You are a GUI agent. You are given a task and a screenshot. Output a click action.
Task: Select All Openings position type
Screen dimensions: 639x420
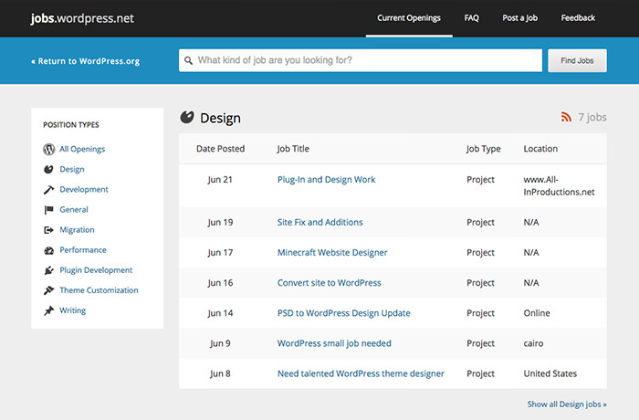pyautogui.click(x=82, y=149)
